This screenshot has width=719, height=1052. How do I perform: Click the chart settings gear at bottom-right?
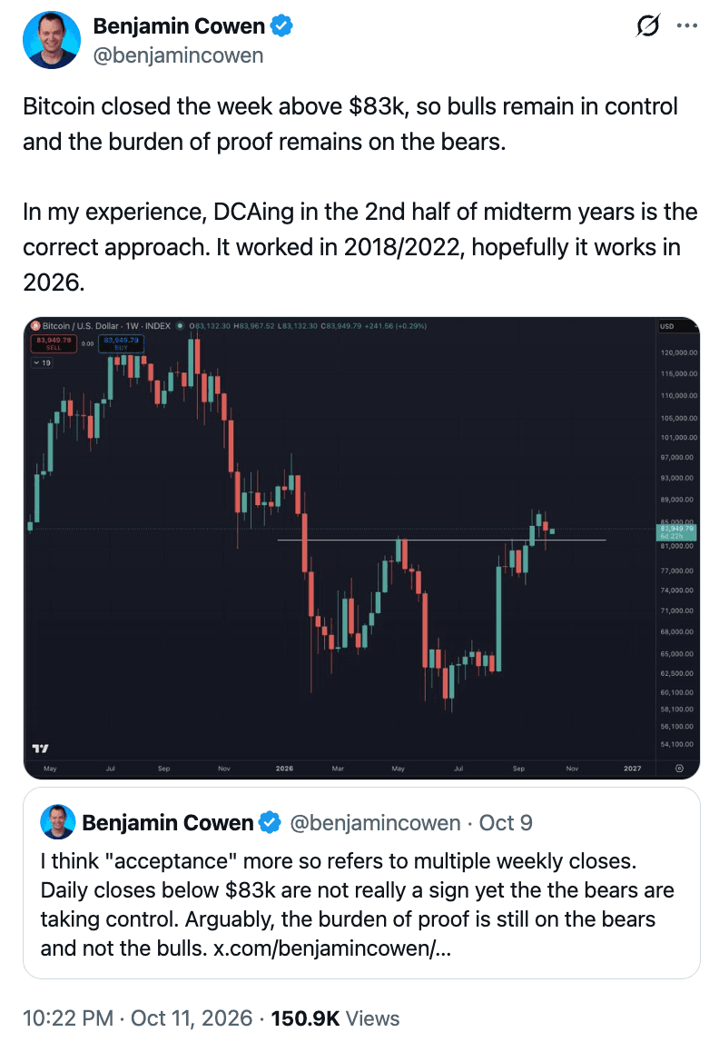[x=679, y=769]
